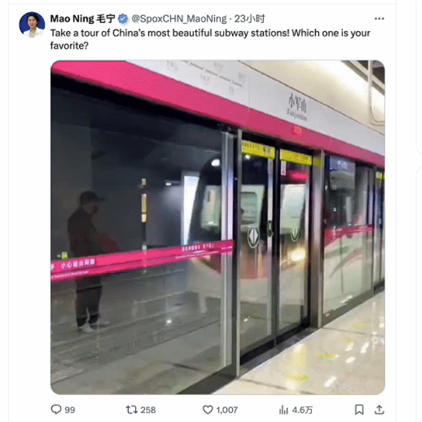This screenshot has height=422, width=422.
Task: Like the post with the heart icon
Action: (208, 409)
